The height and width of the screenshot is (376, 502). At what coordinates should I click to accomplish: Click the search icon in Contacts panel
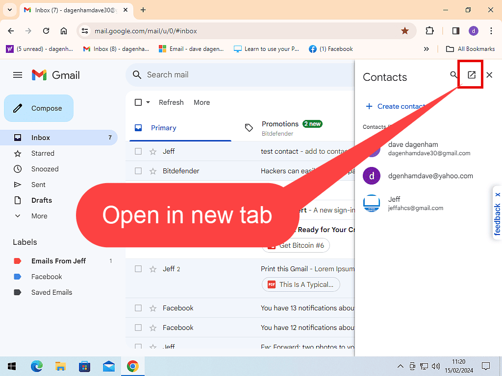(453, 75)
